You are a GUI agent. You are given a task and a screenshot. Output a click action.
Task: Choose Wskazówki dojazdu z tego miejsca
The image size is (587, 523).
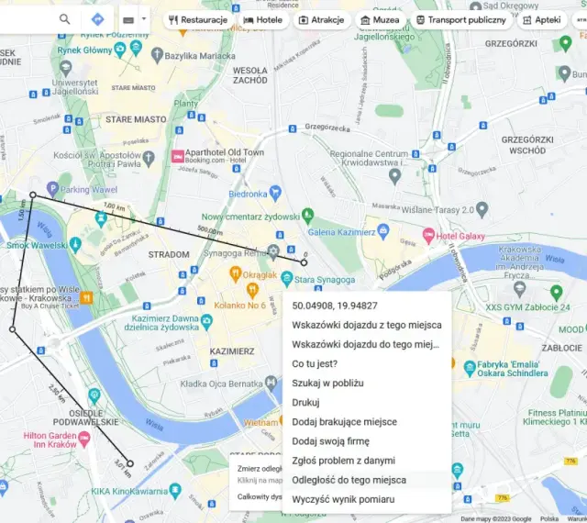click(x=367, y=325)
